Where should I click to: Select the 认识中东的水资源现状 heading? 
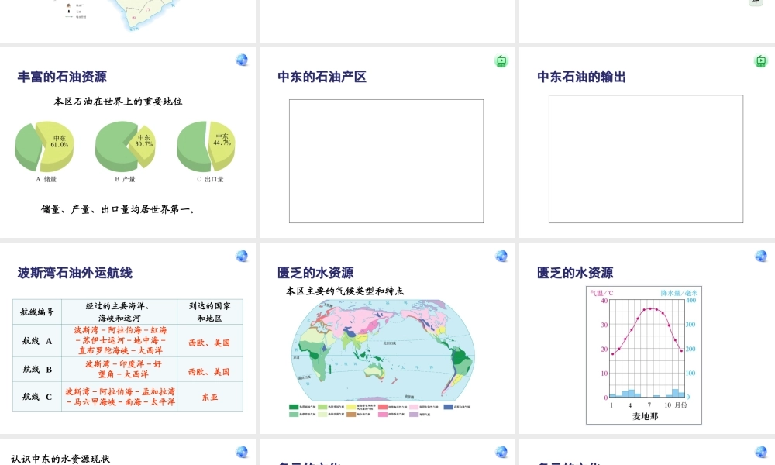tap(60, 459)
